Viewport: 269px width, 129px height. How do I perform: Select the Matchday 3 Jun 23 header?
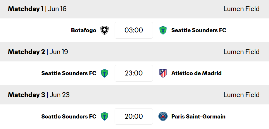point(39,95)
